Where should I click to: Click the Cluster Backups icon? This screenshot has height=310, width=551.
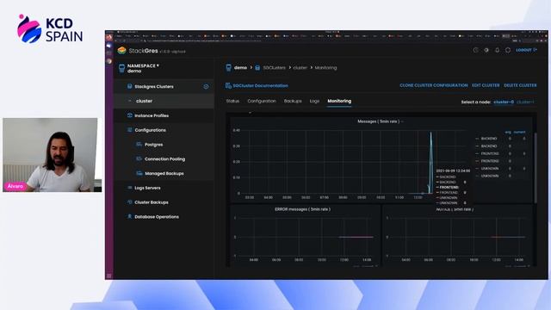[x=129, y=202]
